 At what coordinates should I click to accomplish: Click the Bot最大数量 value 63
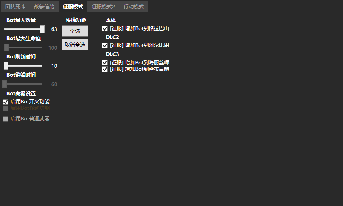[x=54, y=29]
